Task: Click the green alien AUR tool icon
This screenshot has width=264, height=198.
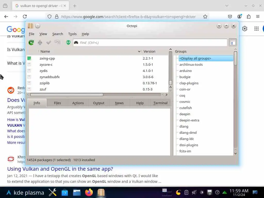Action: (68, 43)
